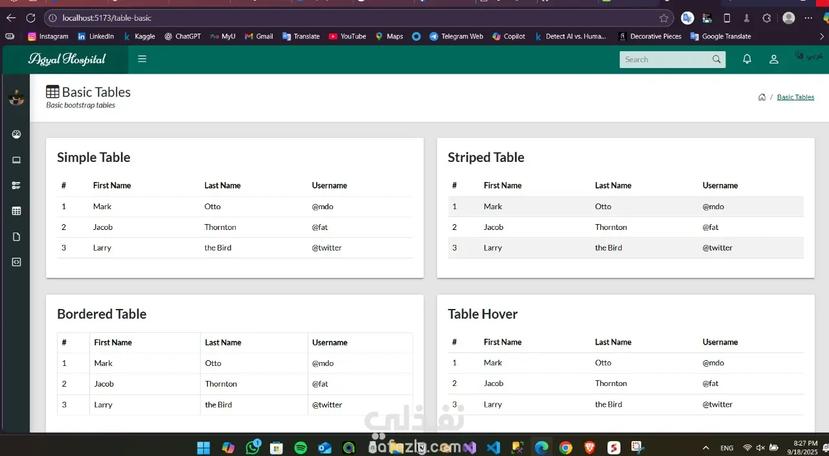
Task: Open the user avatar in sidebar
Action: coord(16,98)
